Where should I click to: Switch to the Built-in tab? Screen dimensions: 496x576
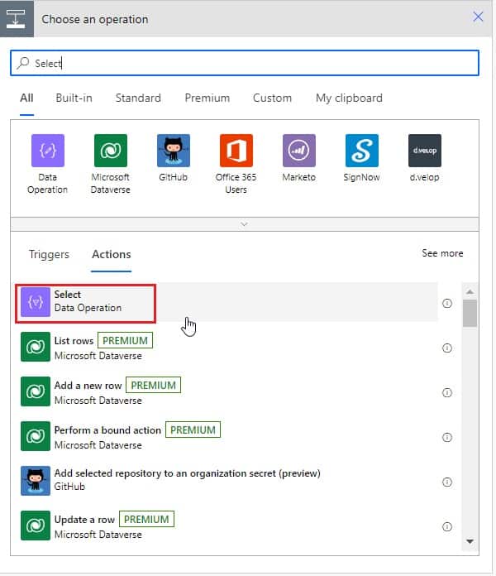click(x=74, y=98)
